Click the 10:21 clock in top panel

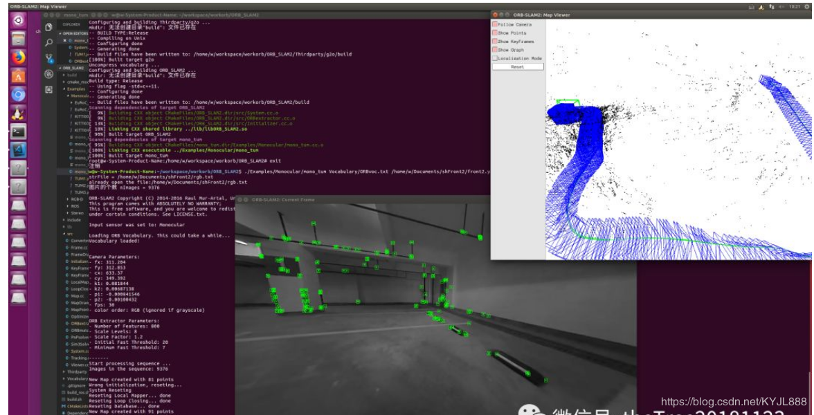coord(795,7)
